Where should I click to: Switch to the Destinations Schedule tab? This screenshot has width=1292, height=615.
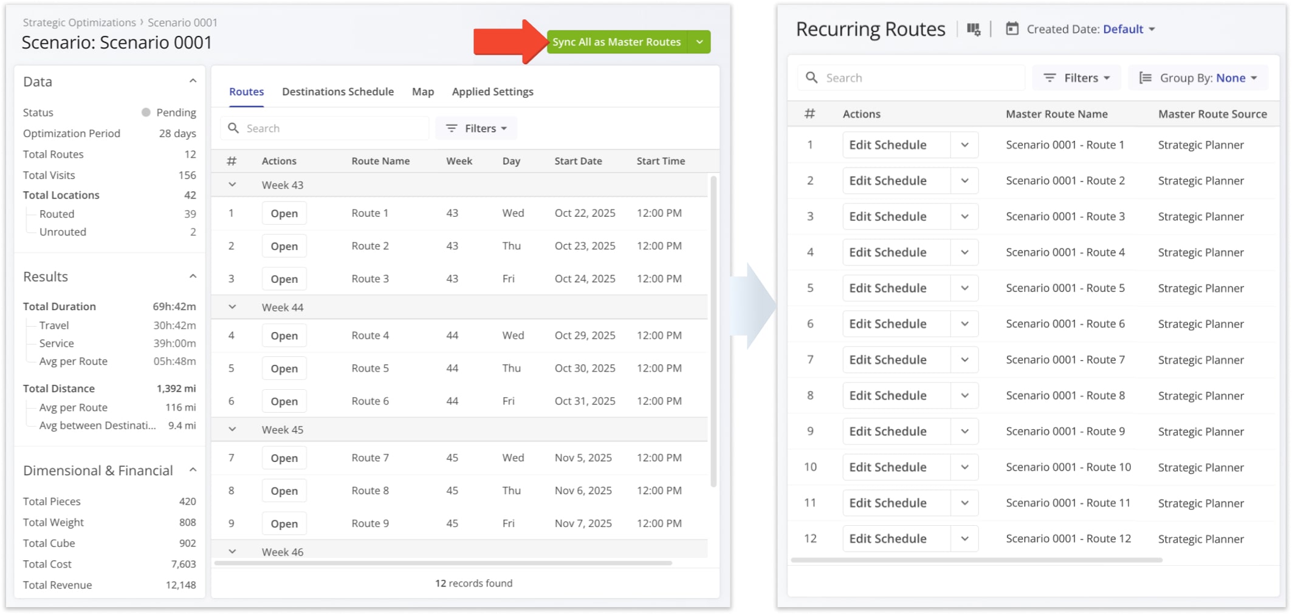click(x=337, y=92)
